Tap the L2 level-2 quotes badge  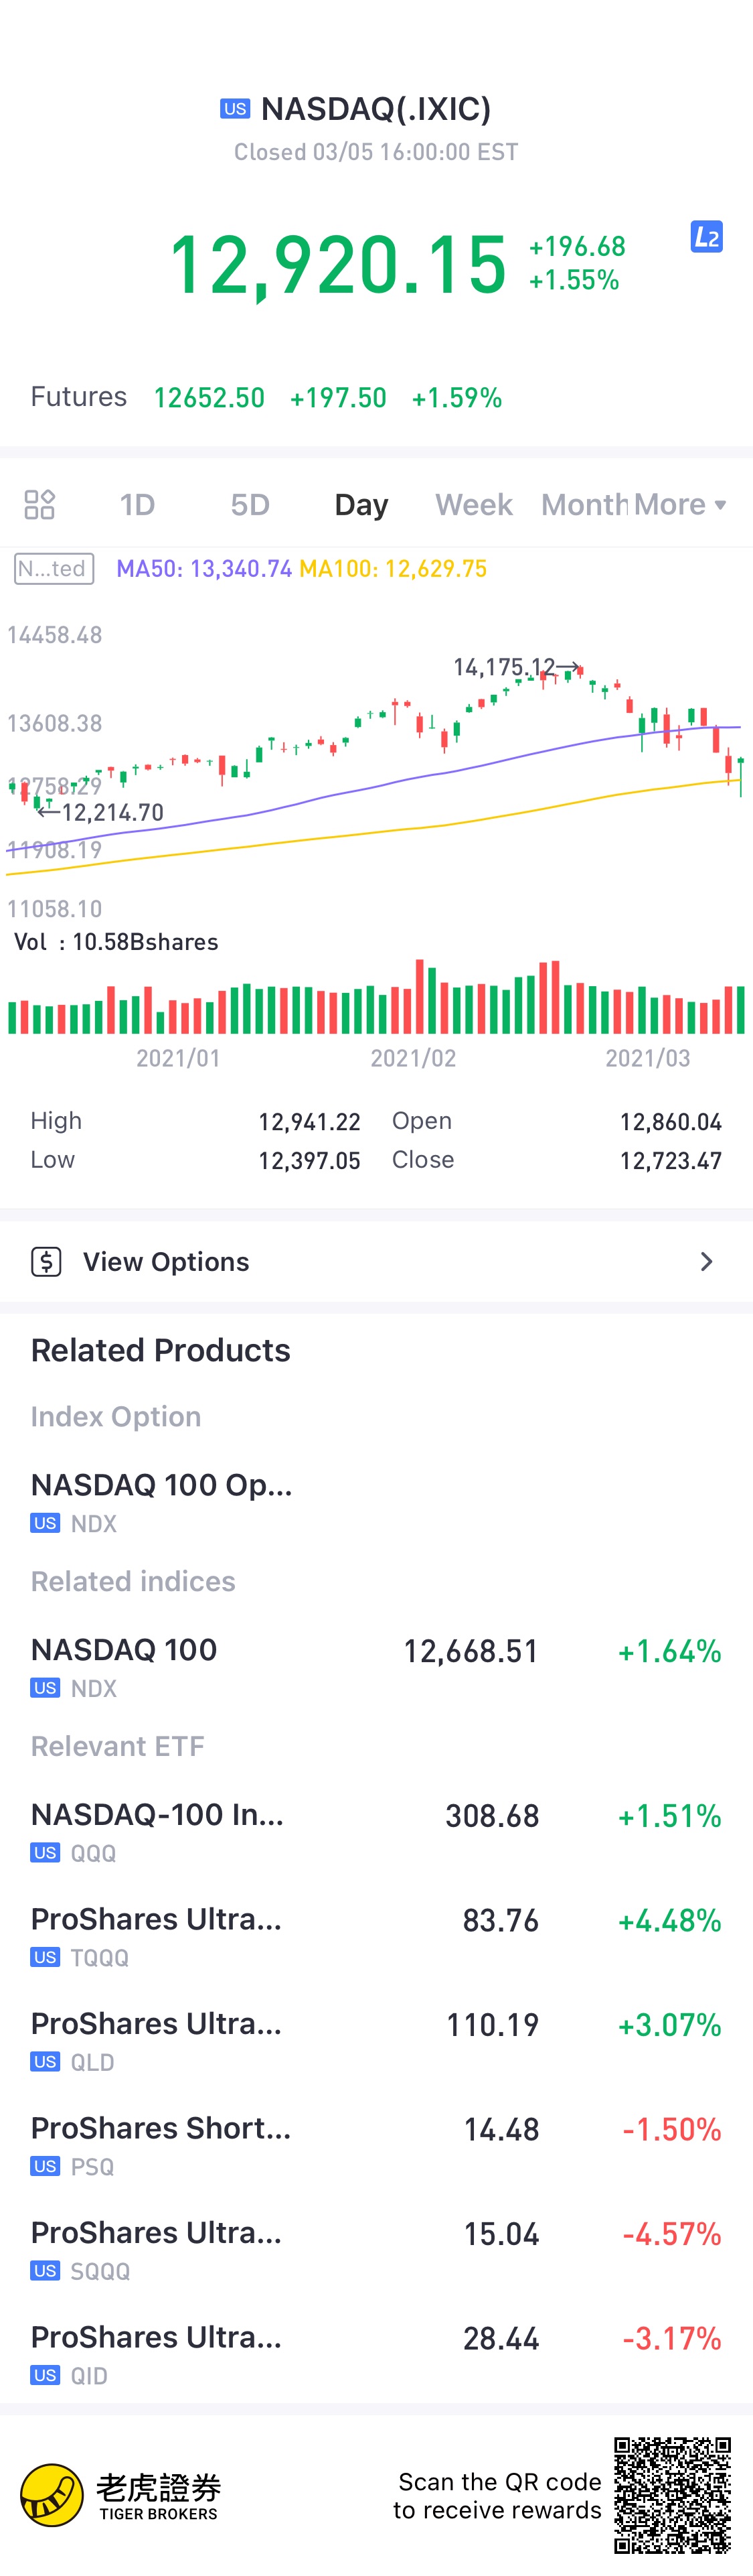pos(706,237)
